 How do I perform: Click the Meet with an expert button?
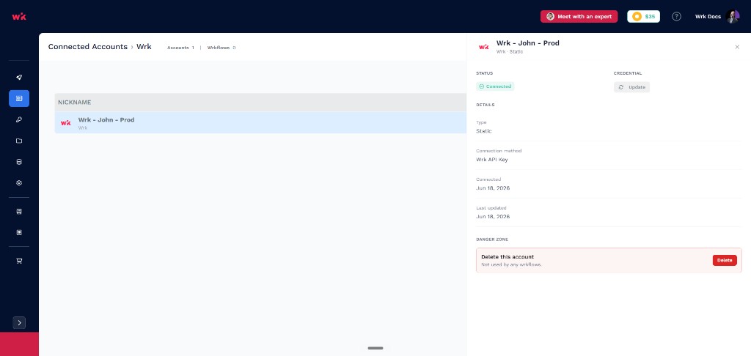pyautogui.click(x=579, y=16)
